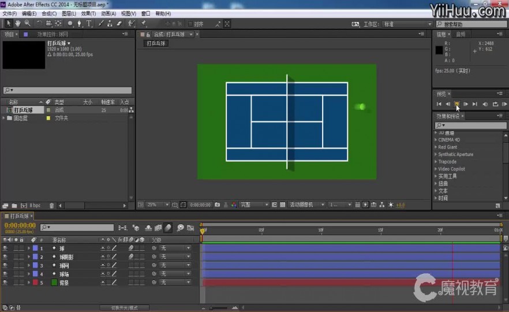Select the Zoom magnifier tool
This screenshot has height=312, width=509.
pyautogui.click(x=27, y=23)
